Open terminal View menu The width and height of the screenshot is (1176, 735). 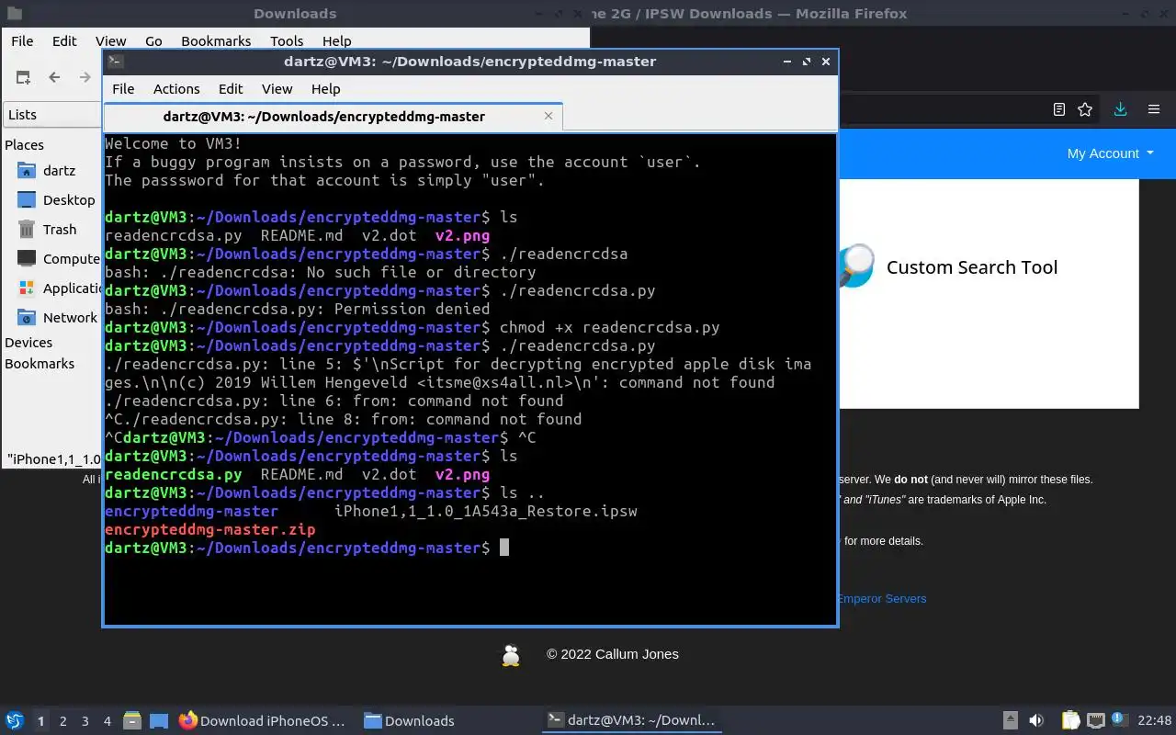(277, 89)
